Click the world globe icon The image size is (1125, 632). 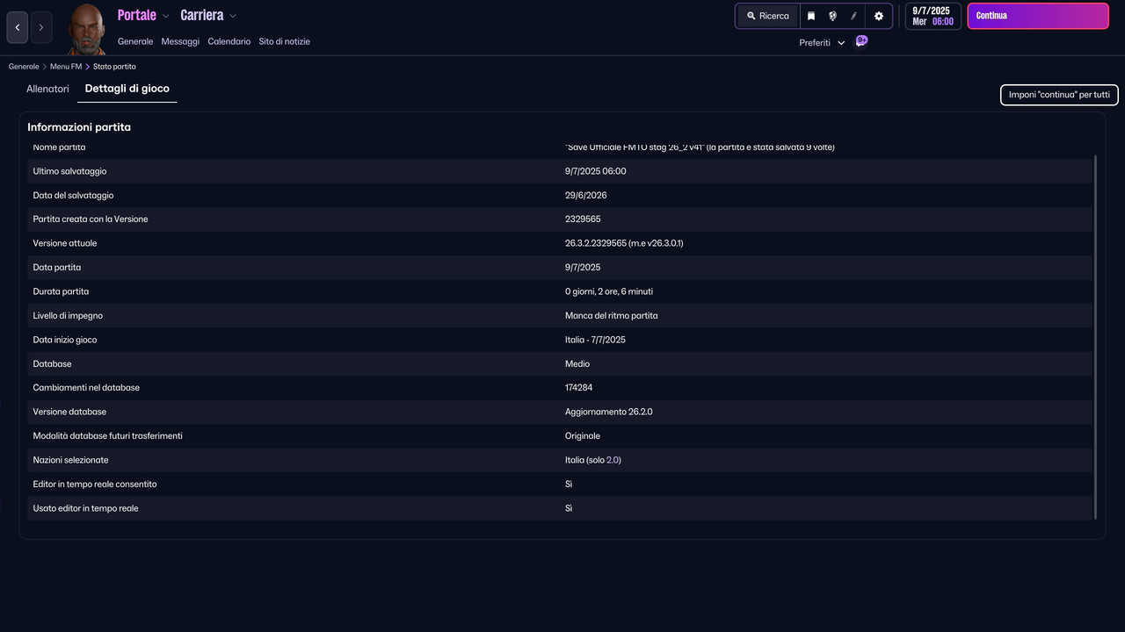click(832, 16)
